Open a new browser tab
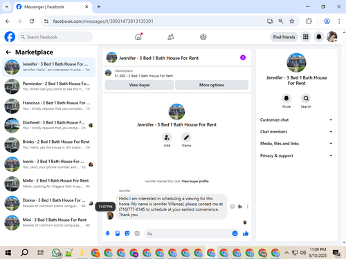The image size is (346, 259). click(99, 7)
